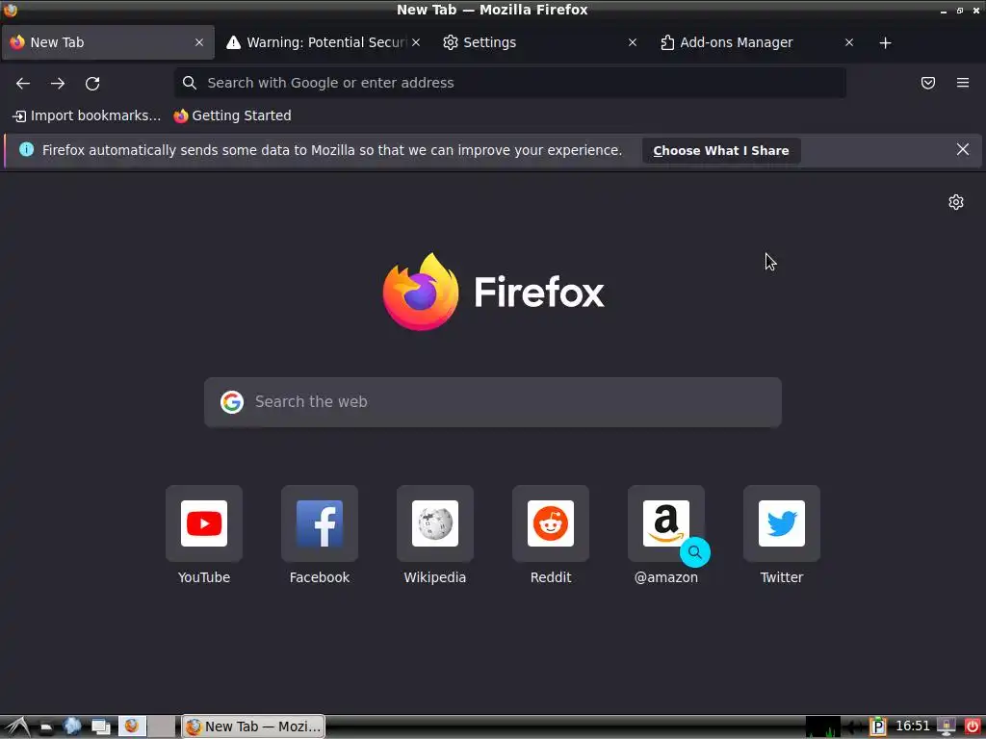Click the Google logo in search box
Image resolution: width=986 pixels, height=739 pixels.
pyautogui.click(x=232, y=402)
